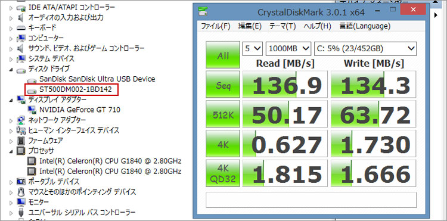This screenshot has height=221, width=447.
Task: Click the モニター monitor icon
Action: click(x=21, y=202)
